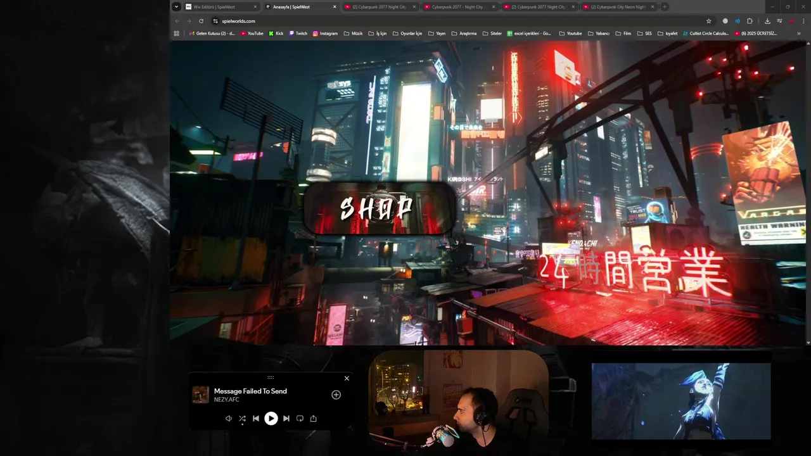Open excel içerikleri bookmark
Screen dimensions: 811x456
[x=529, y=33]
